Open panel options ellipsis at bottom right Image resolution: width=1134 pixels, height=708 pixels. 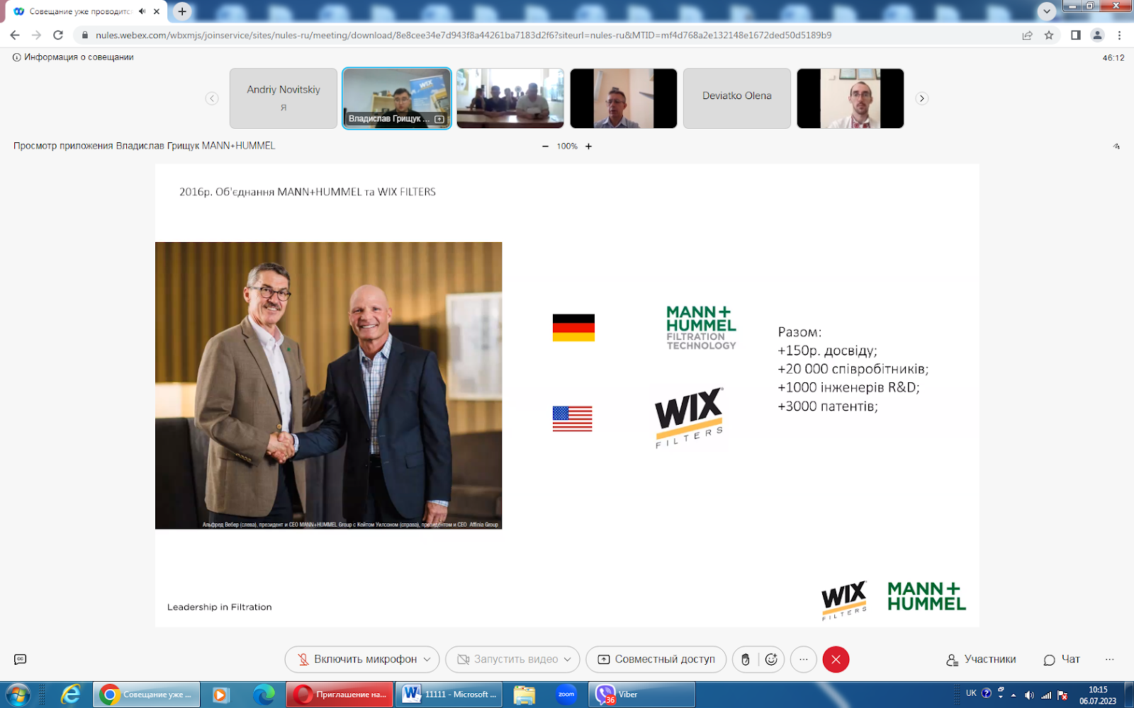coord(1109,659)
